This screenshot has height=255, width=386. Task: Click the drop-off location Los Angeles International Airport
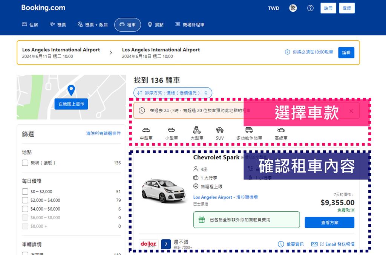coord(161,50)
